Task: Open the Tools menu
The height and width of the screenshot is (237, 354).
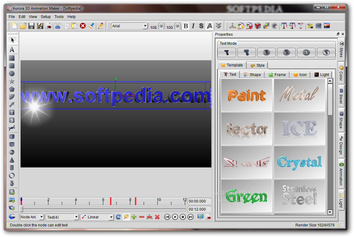Action: coord(59,17)
